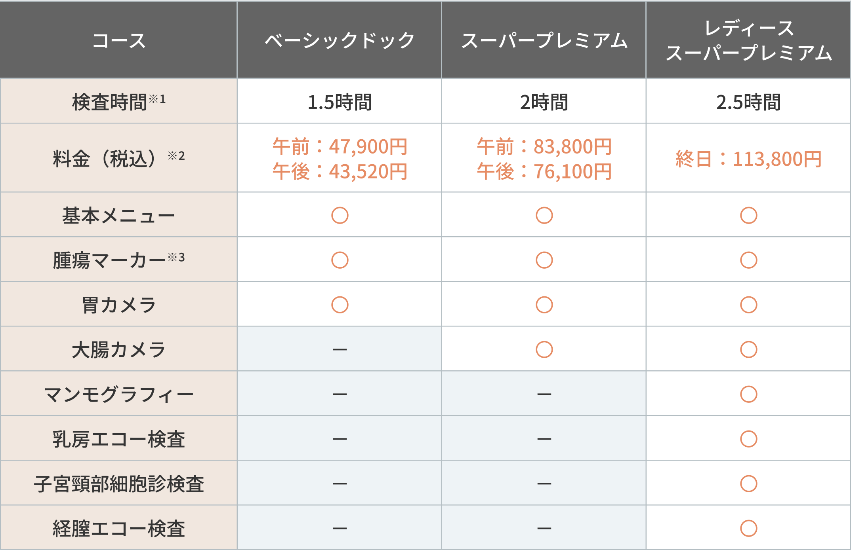Click the 子宮頸部細胞診検査 circle mark
The width and height of the screenshot is (851, 550).
(748, 484)
